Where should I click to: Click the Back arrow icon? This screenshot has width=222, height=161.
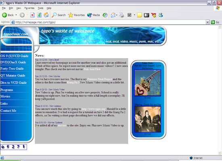click(x=4, y=15)
